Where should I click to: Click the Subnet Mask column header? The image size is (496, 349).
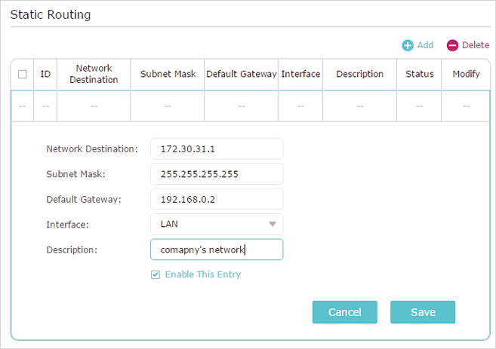point(168,74)
